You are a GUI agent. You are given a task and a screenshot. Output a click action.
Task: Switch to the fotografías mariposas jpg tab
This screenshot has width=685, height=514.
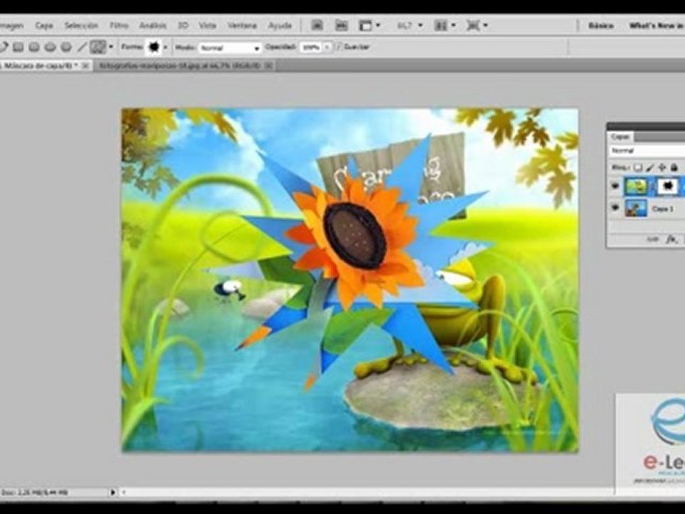[x=180, y=65]
